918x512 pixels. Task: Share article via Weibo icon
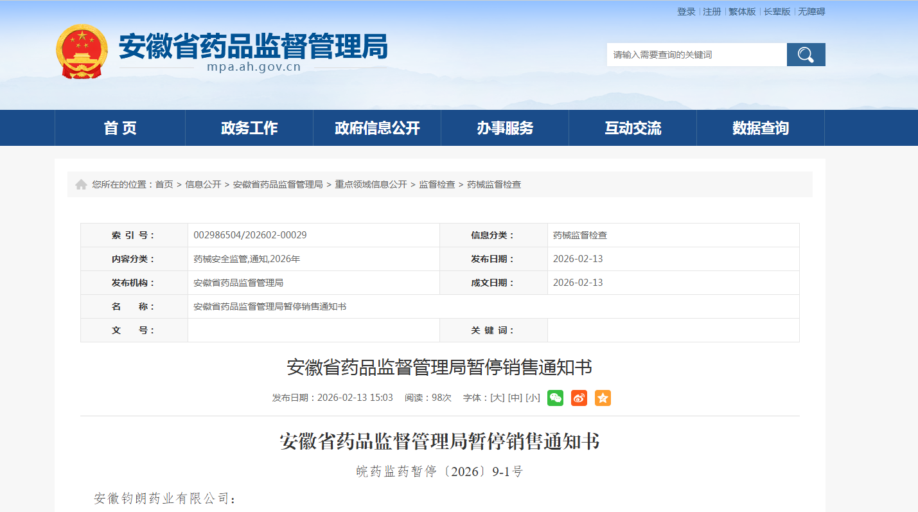[x=579, y=398]
